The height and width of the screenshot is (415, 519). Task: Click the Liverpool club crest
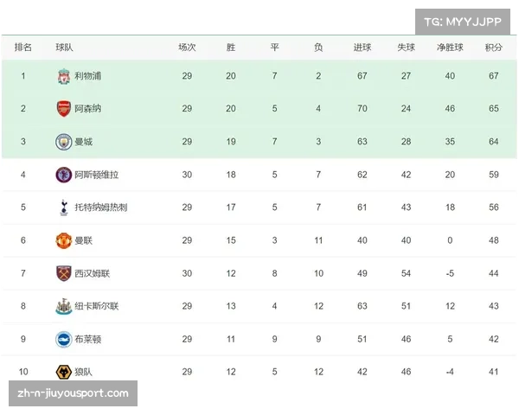click(x=63, y=76)
